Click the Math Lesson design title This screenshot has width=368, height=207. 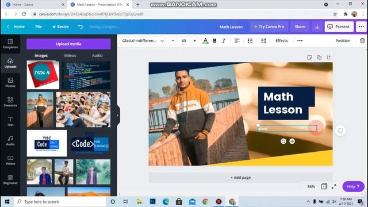pyautogui.click(x=231, y=27)
